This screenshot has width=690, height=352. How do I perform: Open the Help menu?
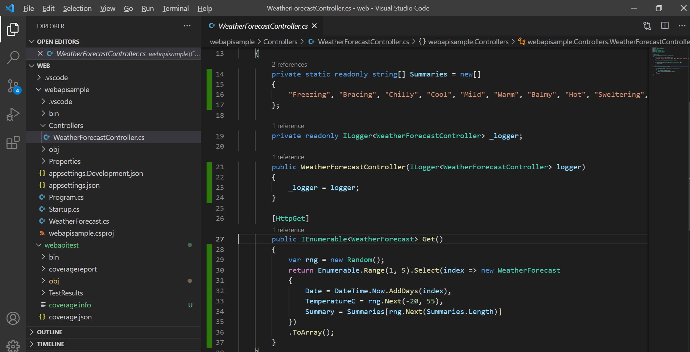click(x=205, y=8)
